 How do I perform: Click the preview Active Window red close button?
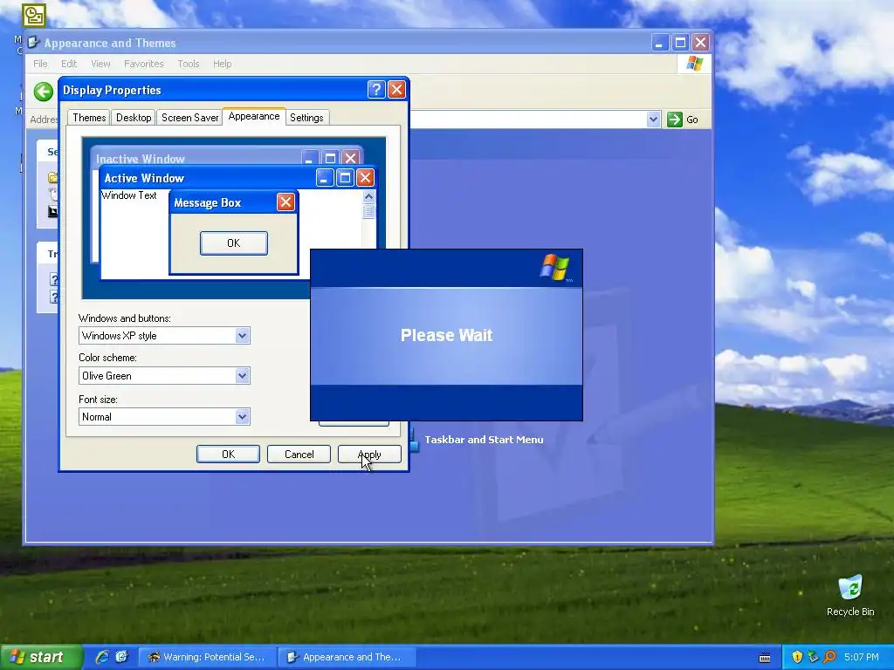(365, 178)
